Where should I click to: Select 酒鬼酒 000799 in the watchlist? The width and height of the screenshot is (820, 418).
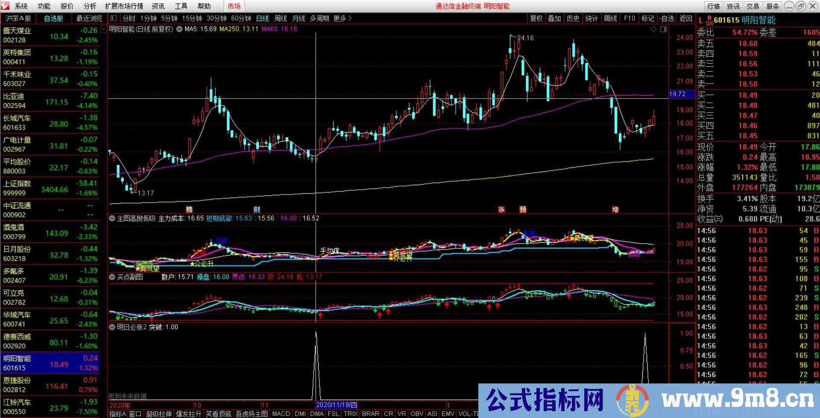pos(50,232)
